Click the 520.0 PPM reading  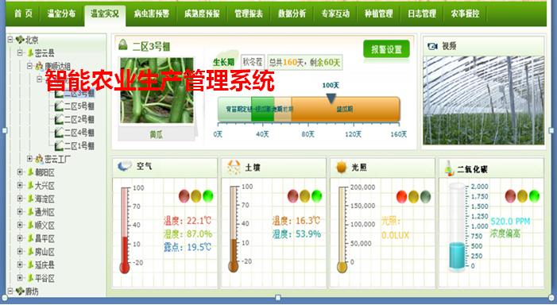(x=510, y=222)
